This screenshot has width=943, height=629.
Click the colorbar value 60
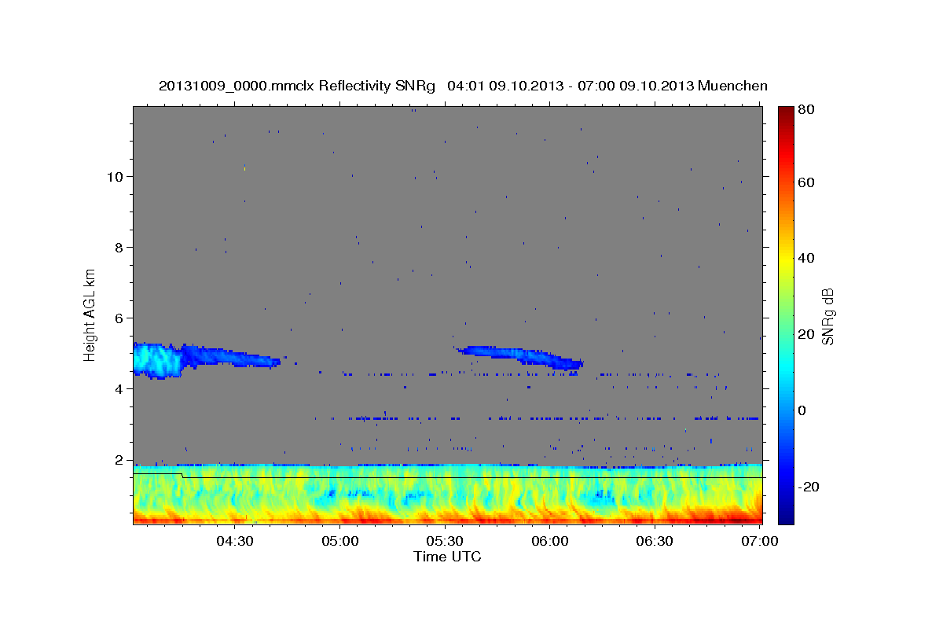pyautogui.click(x=806, y=182)
